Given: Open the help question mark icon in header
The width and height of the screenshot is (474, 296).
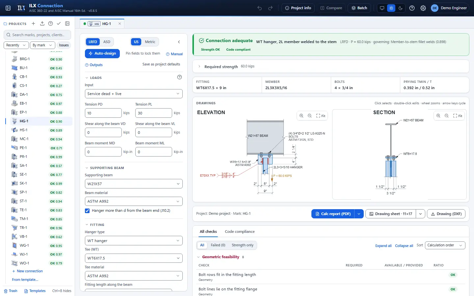Looking at the screenshot, I should pos(412,8).
